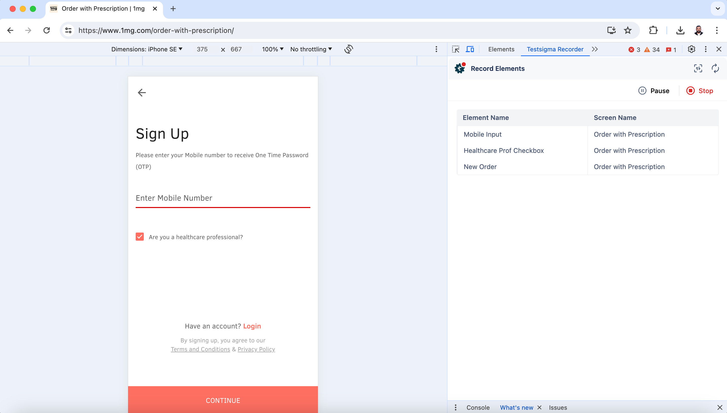Click the errors count indicator showing 3
The height and width of the screenshot is (413, 727).
[634, 50]
